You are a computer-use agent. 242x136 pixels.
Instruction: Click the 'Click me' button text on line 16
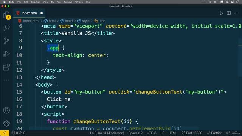[x=59, y=99]
